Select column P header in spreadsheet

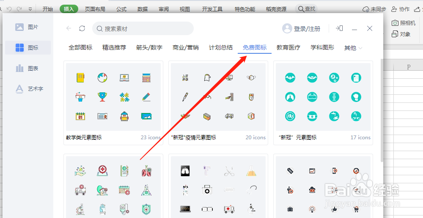click(x=409, y=67)
